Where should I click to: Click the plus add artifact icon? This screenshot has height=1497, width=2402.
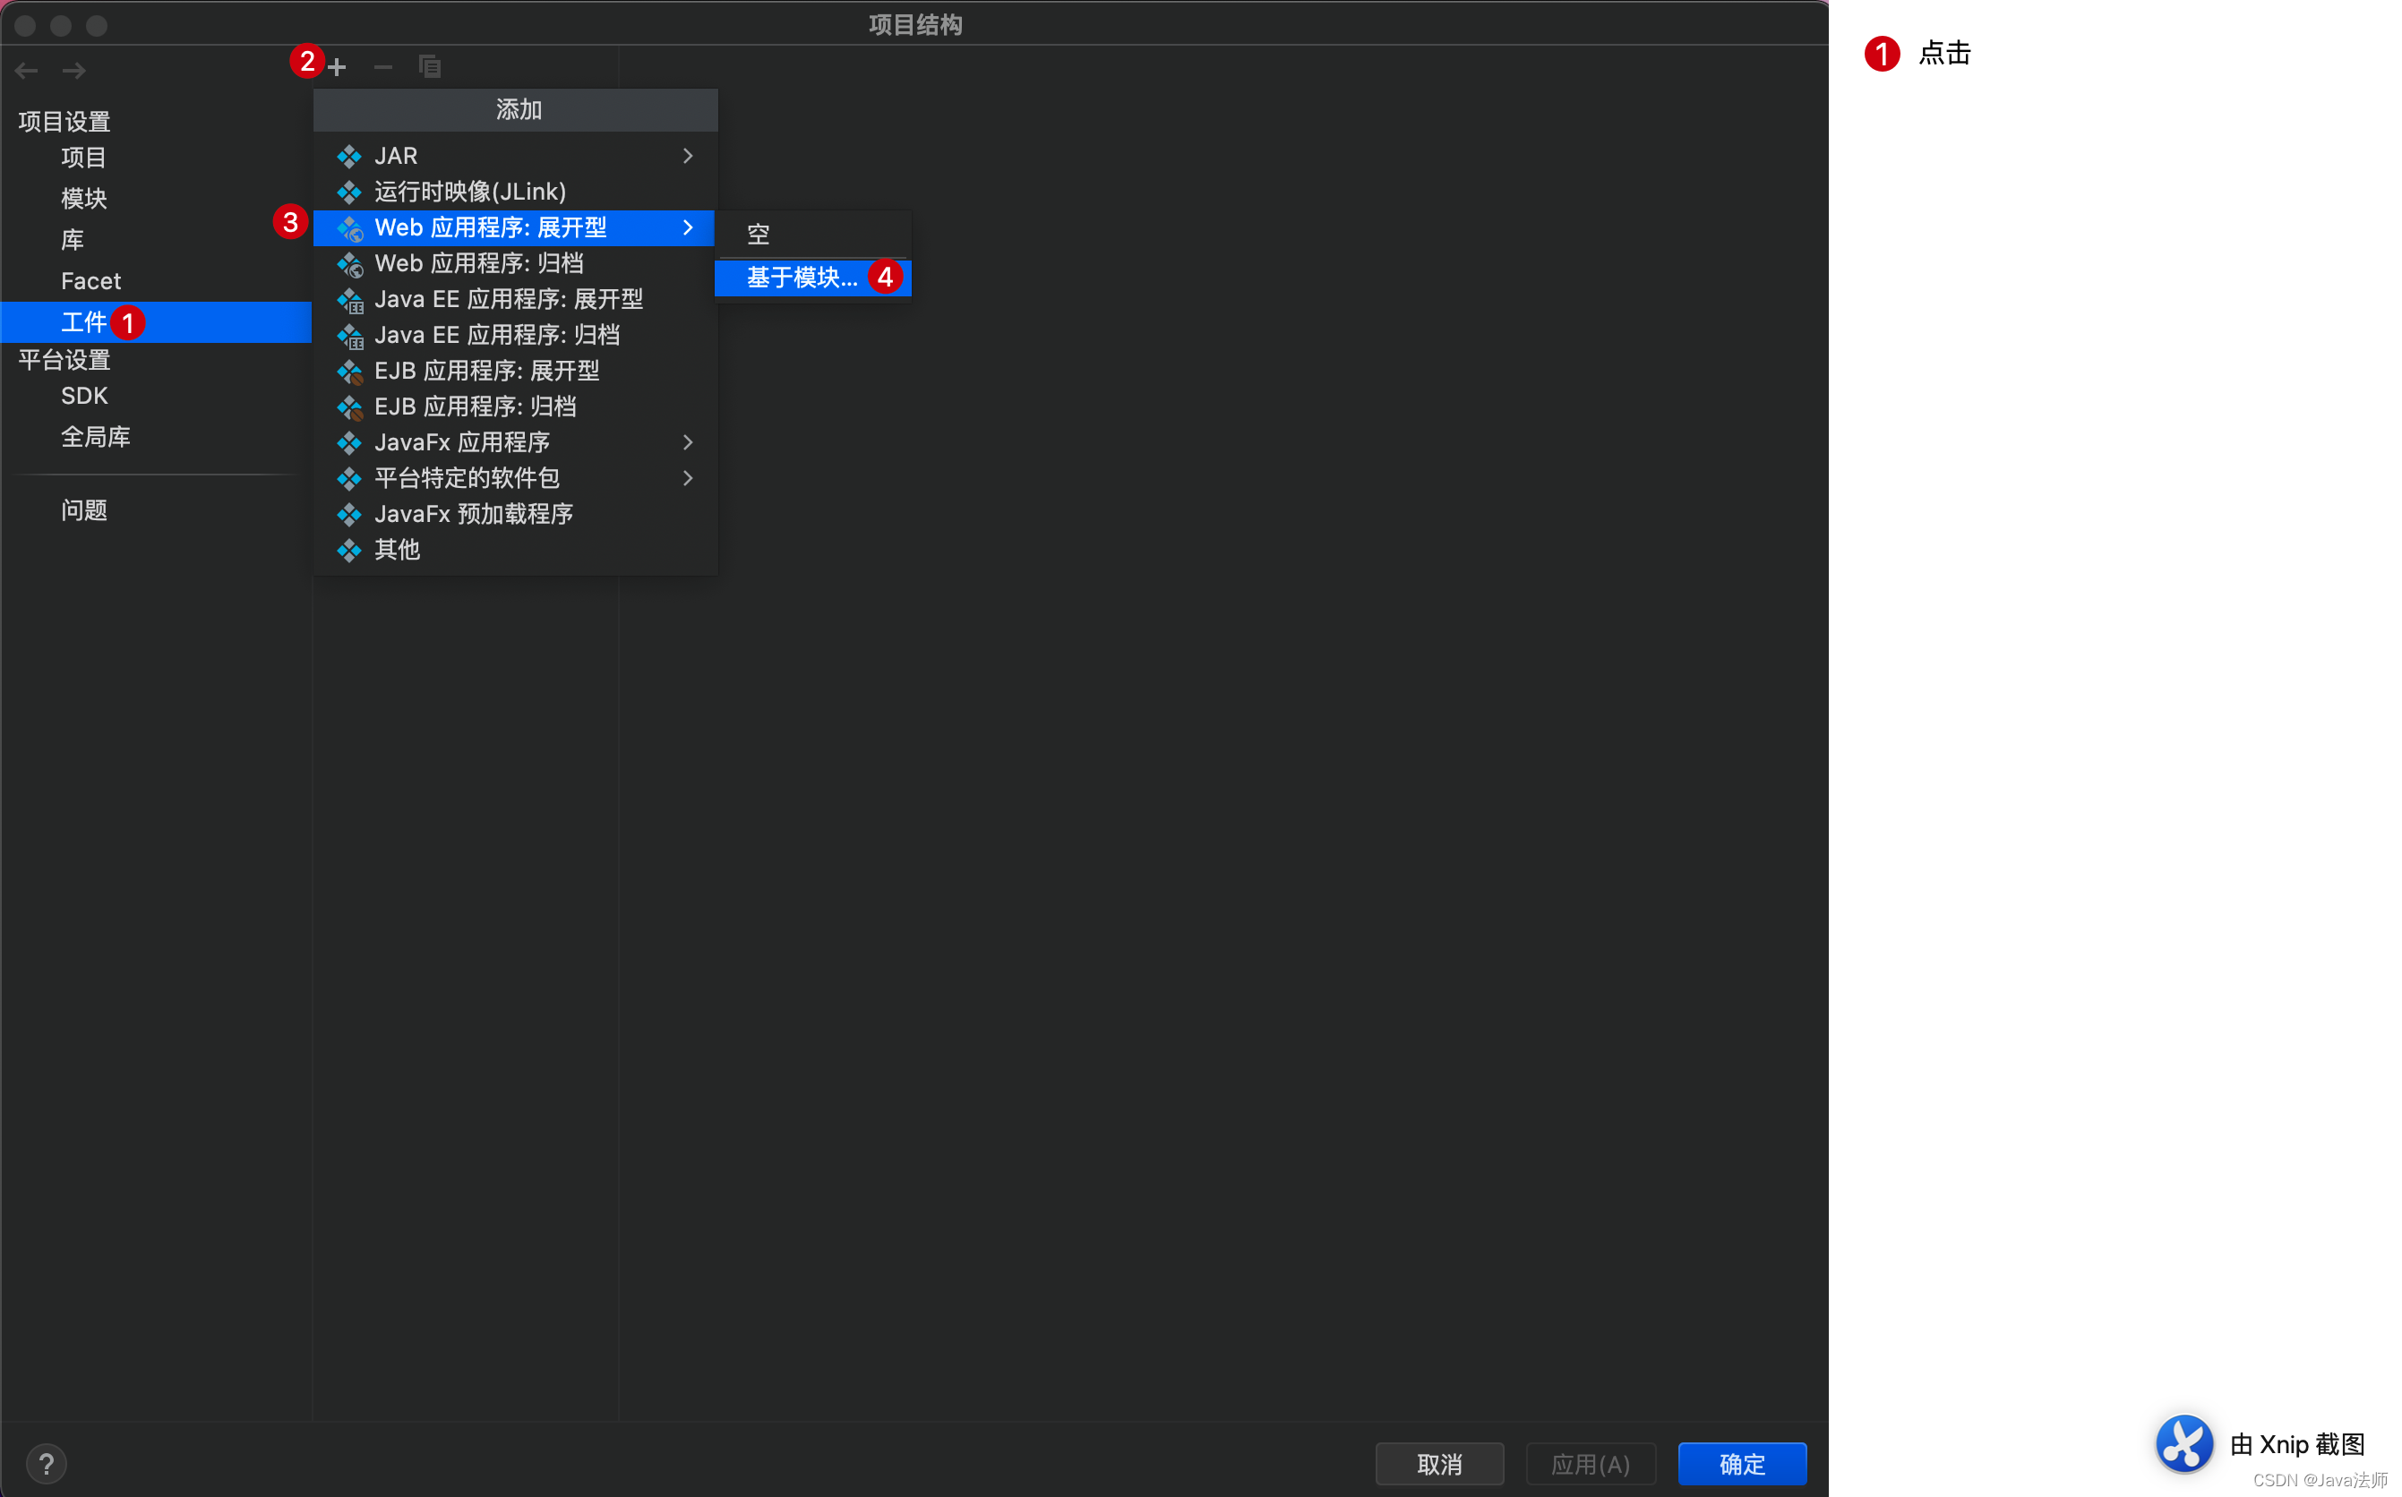click(x=337, y=67)
